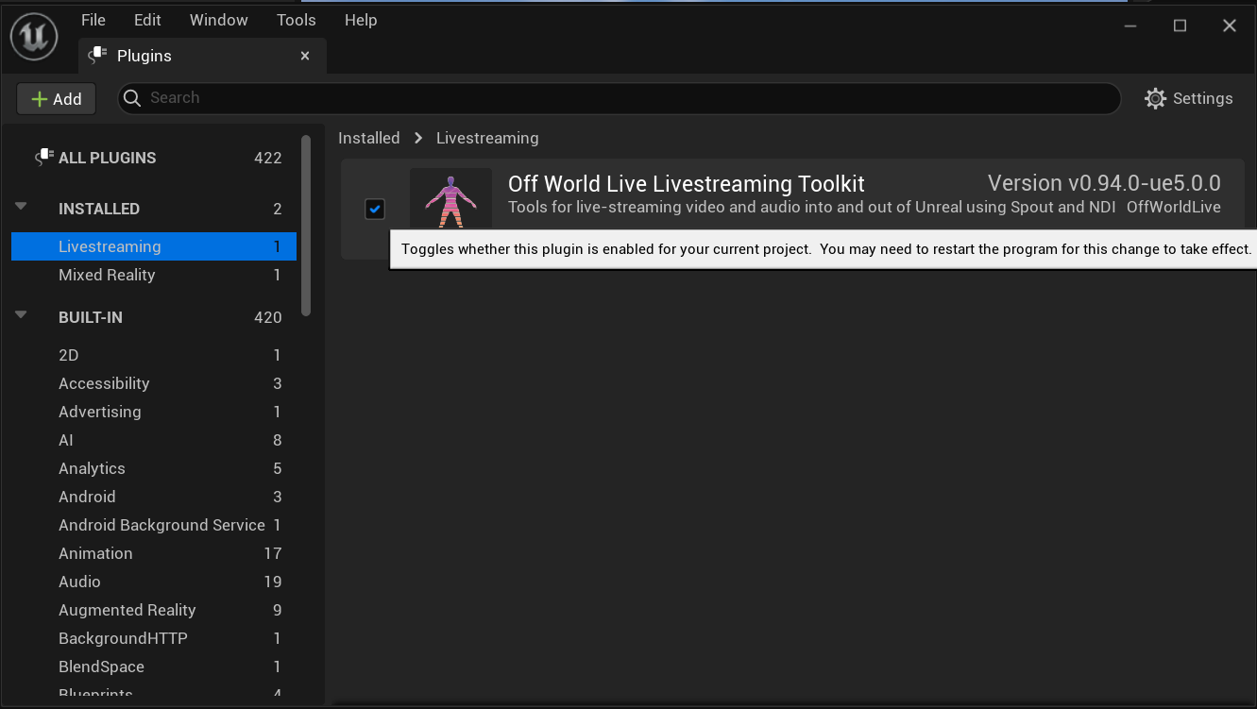Collapse the Installed category
The width and height of the screenshot is (1257, 709).
click(21, 207)
